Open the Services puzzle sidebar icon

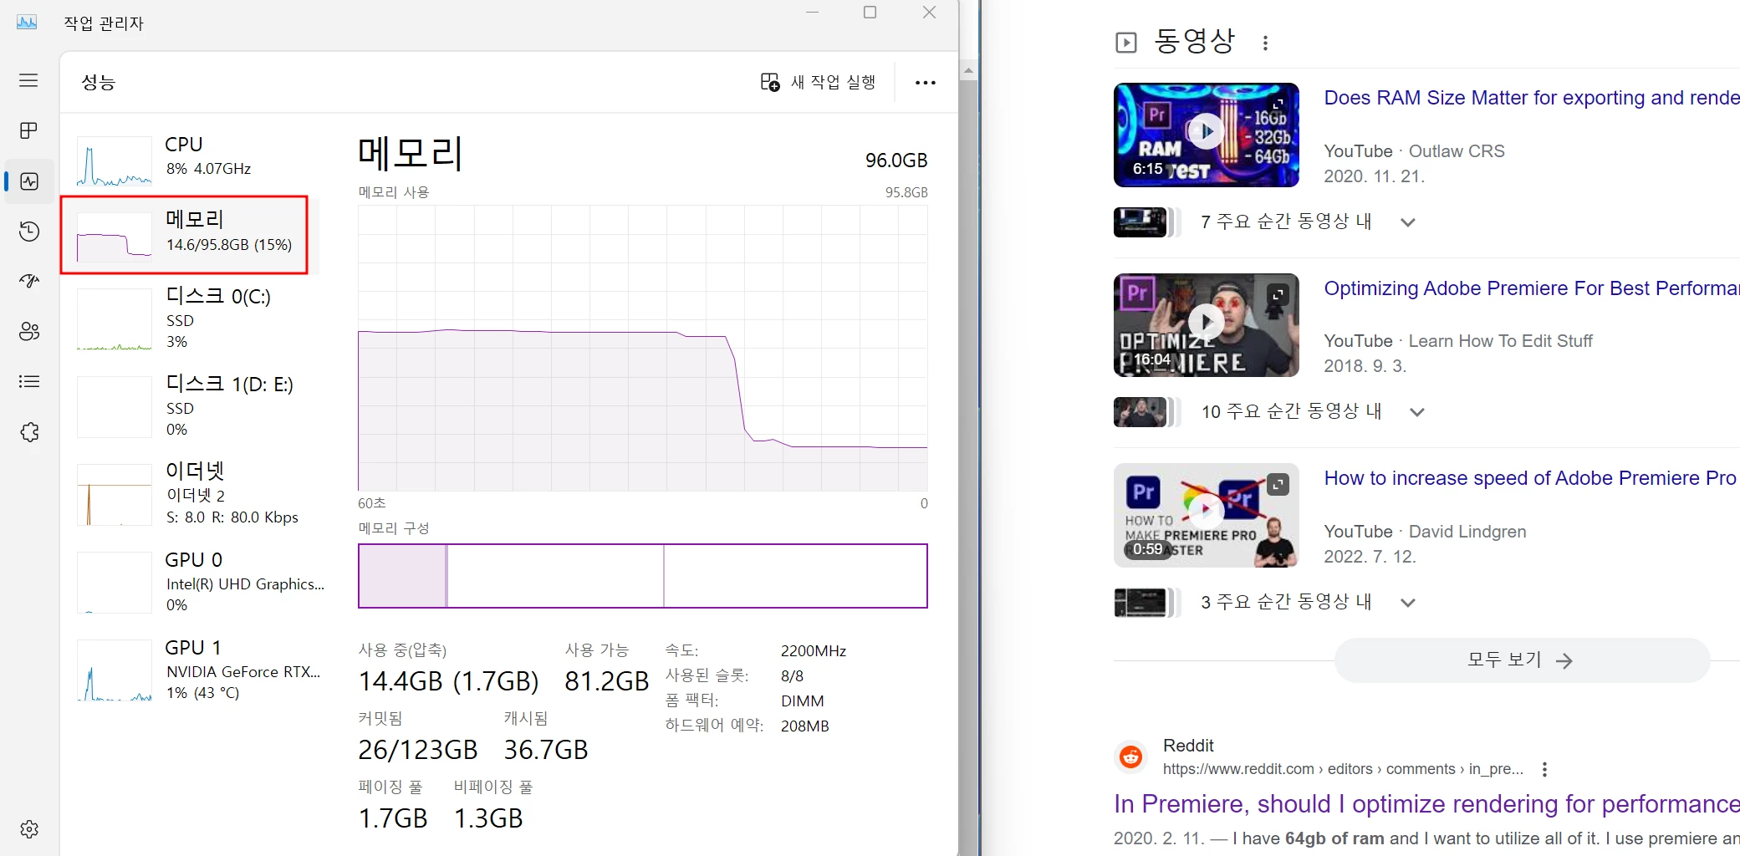[29, 432]
